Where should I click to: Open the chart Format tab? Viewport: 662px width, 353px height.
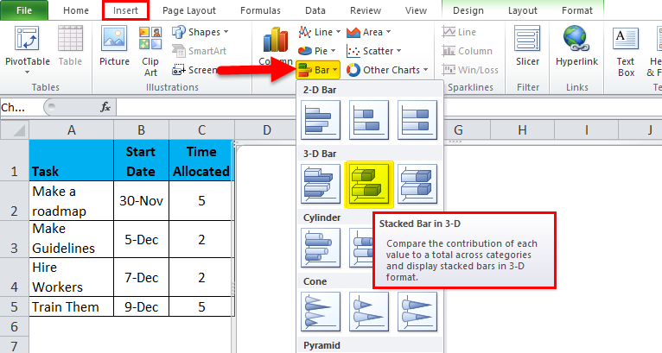[x=577, y=10]
